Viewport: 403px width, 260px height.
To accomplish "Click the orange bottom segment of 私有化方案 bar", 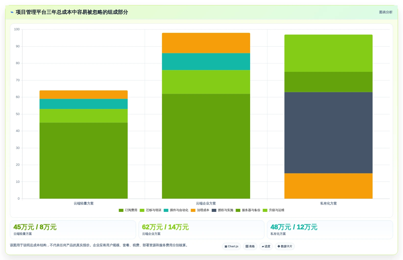I will click(328, 186).
